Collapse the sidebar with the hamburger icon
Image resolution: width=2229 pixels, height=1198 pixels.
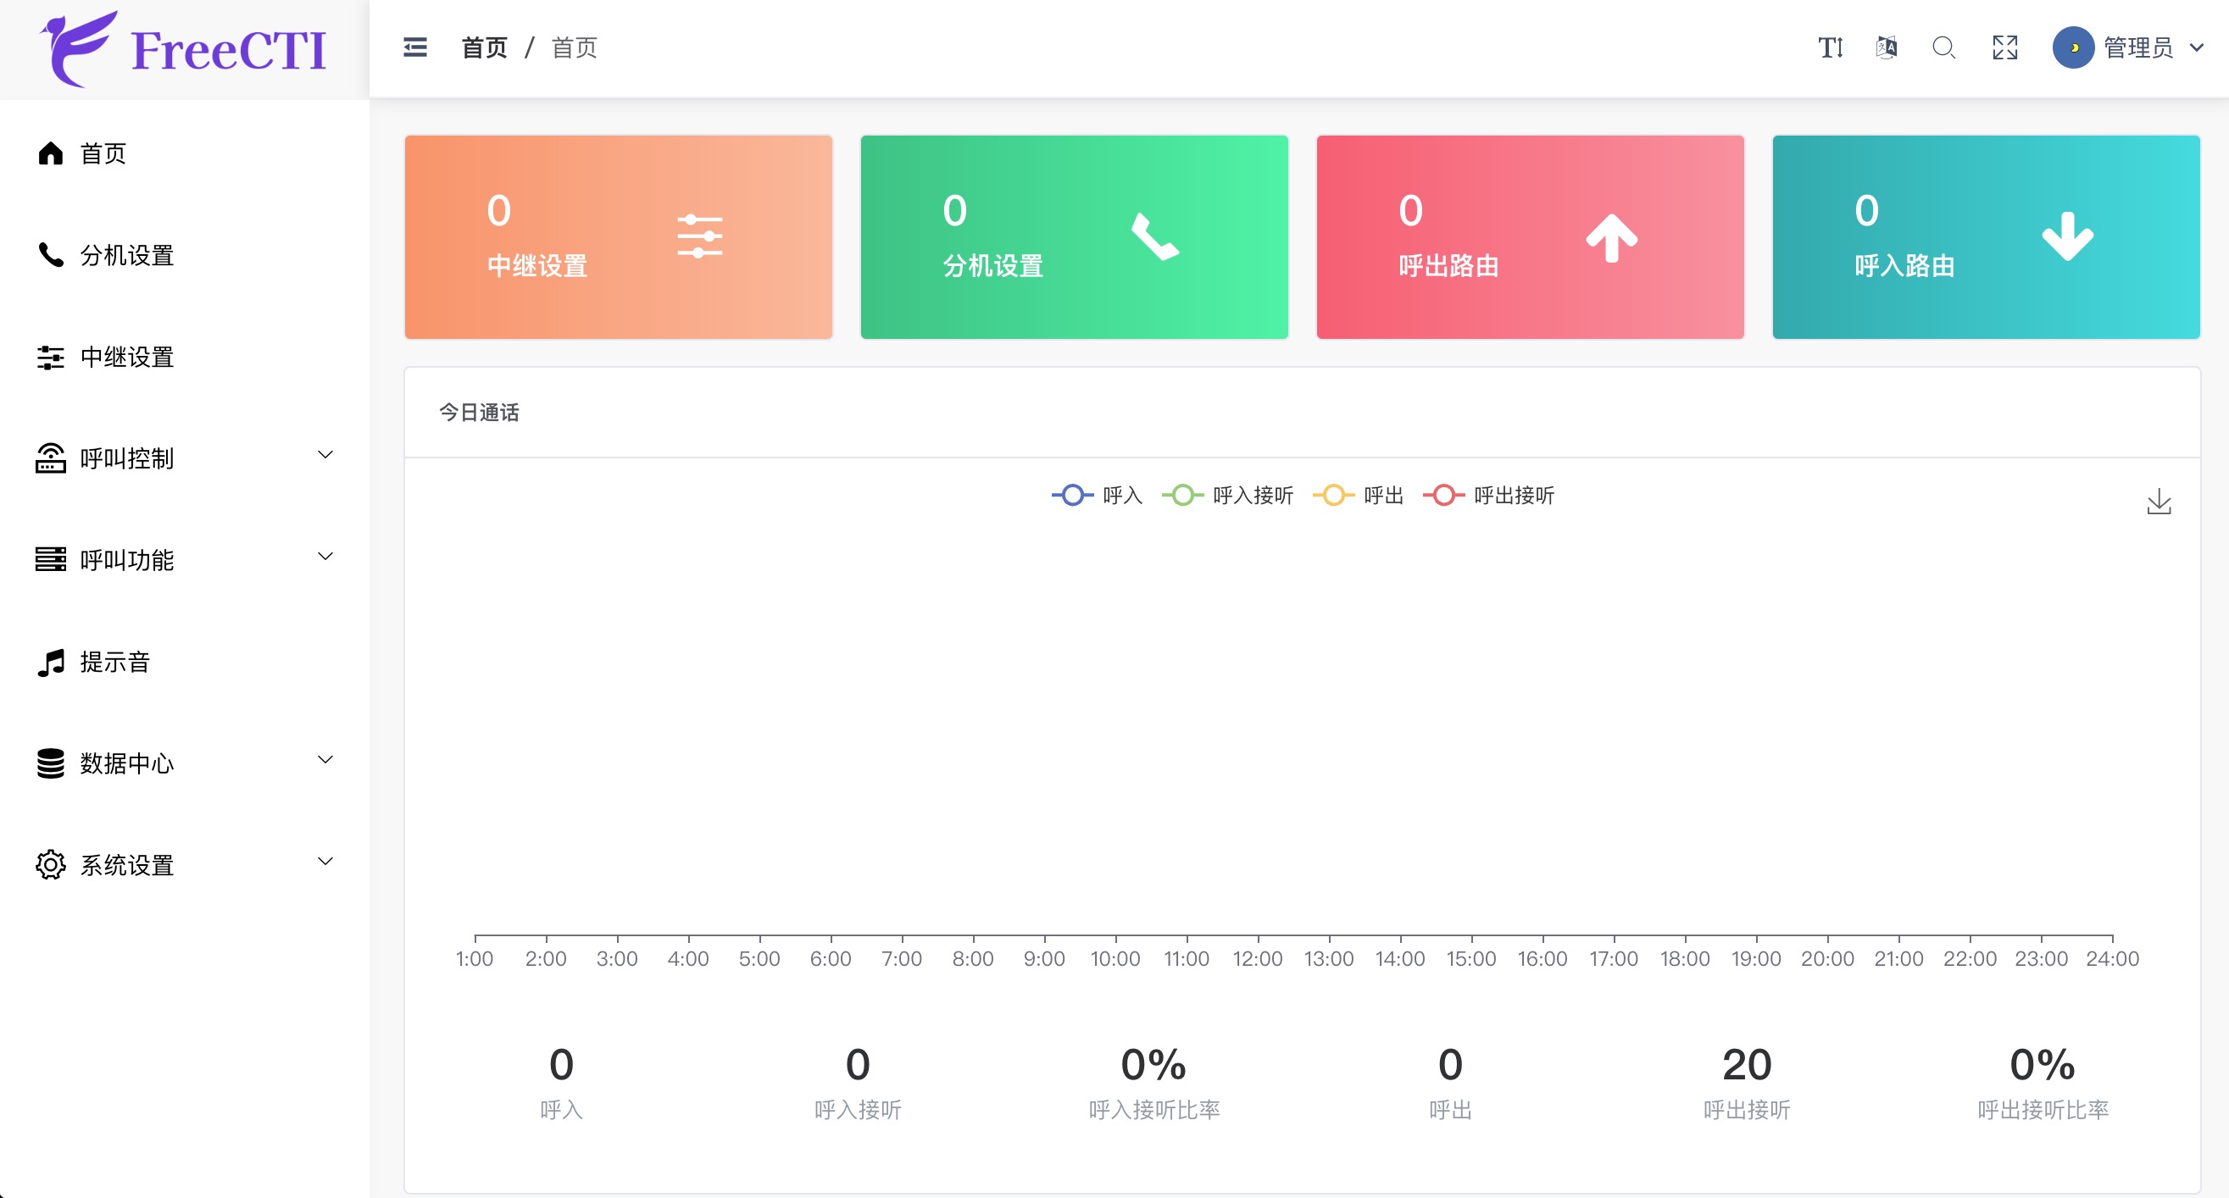pos(414,47)
